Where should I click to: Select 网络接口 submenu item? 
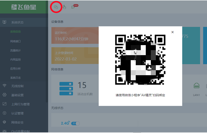[x=15, y=41]
